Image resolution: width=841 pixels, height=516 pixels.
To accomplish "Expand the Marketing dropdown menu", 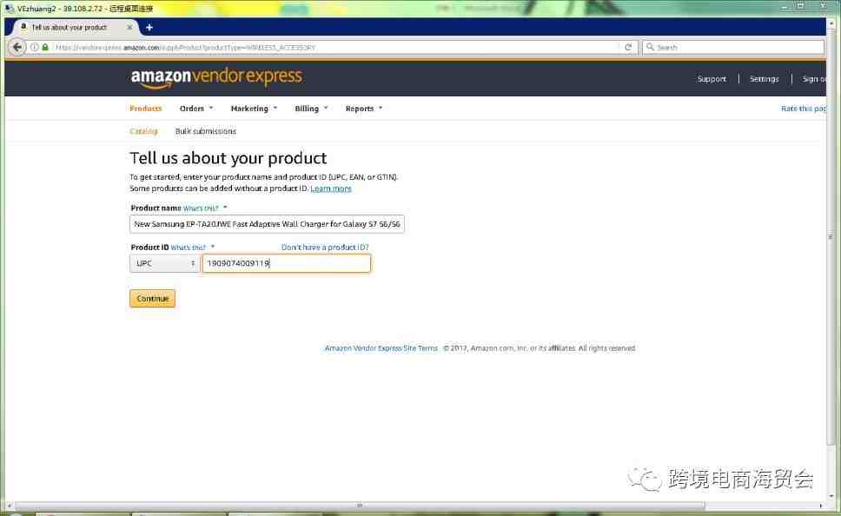I will [x=254, y=109].
